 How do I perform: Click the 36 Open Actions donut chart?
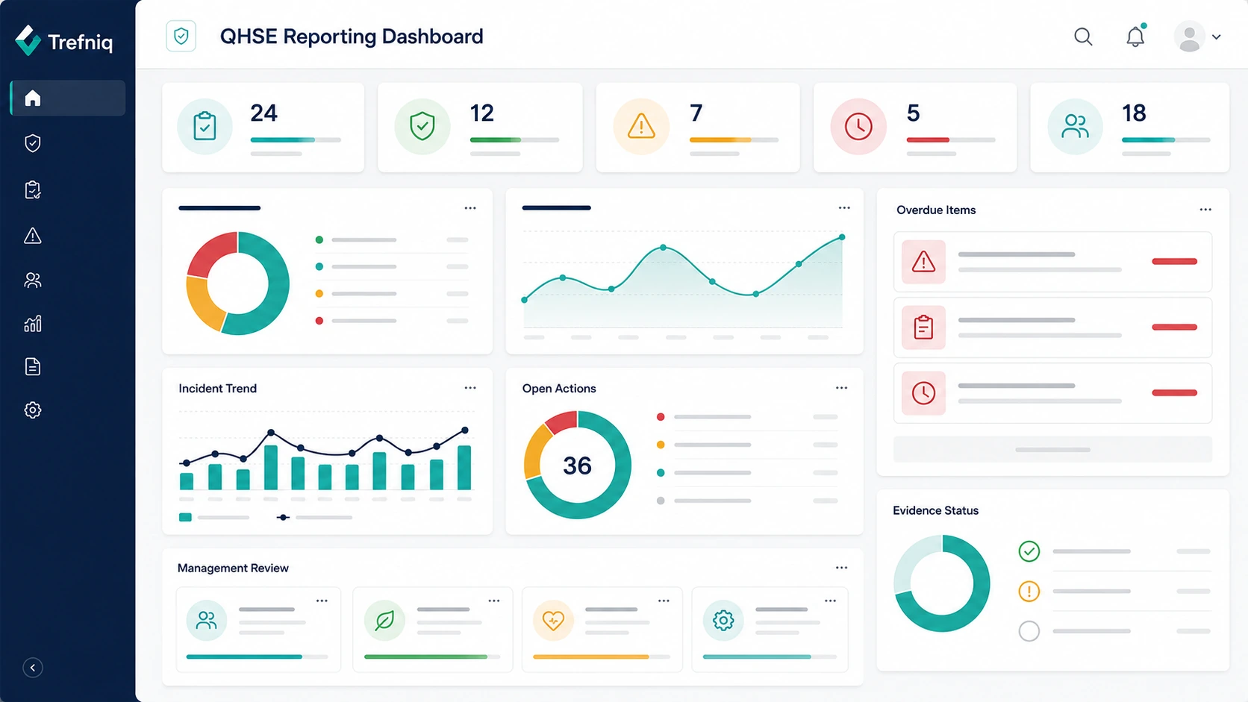pyautogui.click(x=578, y=465)
